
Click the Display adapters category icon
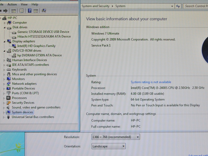9,41
